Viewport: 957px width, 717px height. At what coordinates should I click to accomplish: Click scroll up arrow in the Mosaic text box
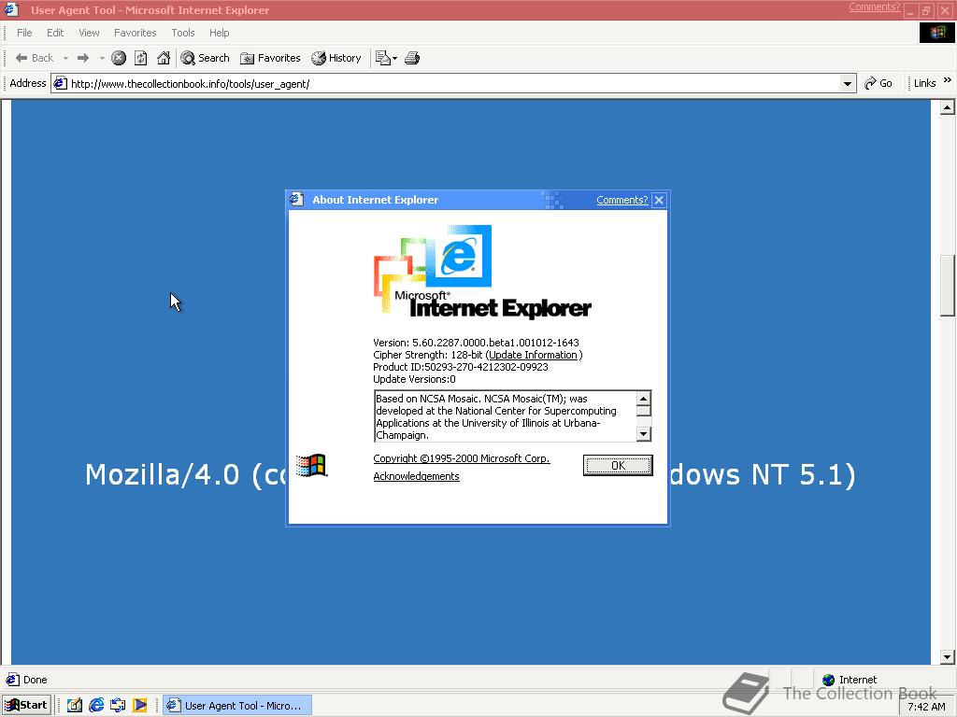(643, 398)
